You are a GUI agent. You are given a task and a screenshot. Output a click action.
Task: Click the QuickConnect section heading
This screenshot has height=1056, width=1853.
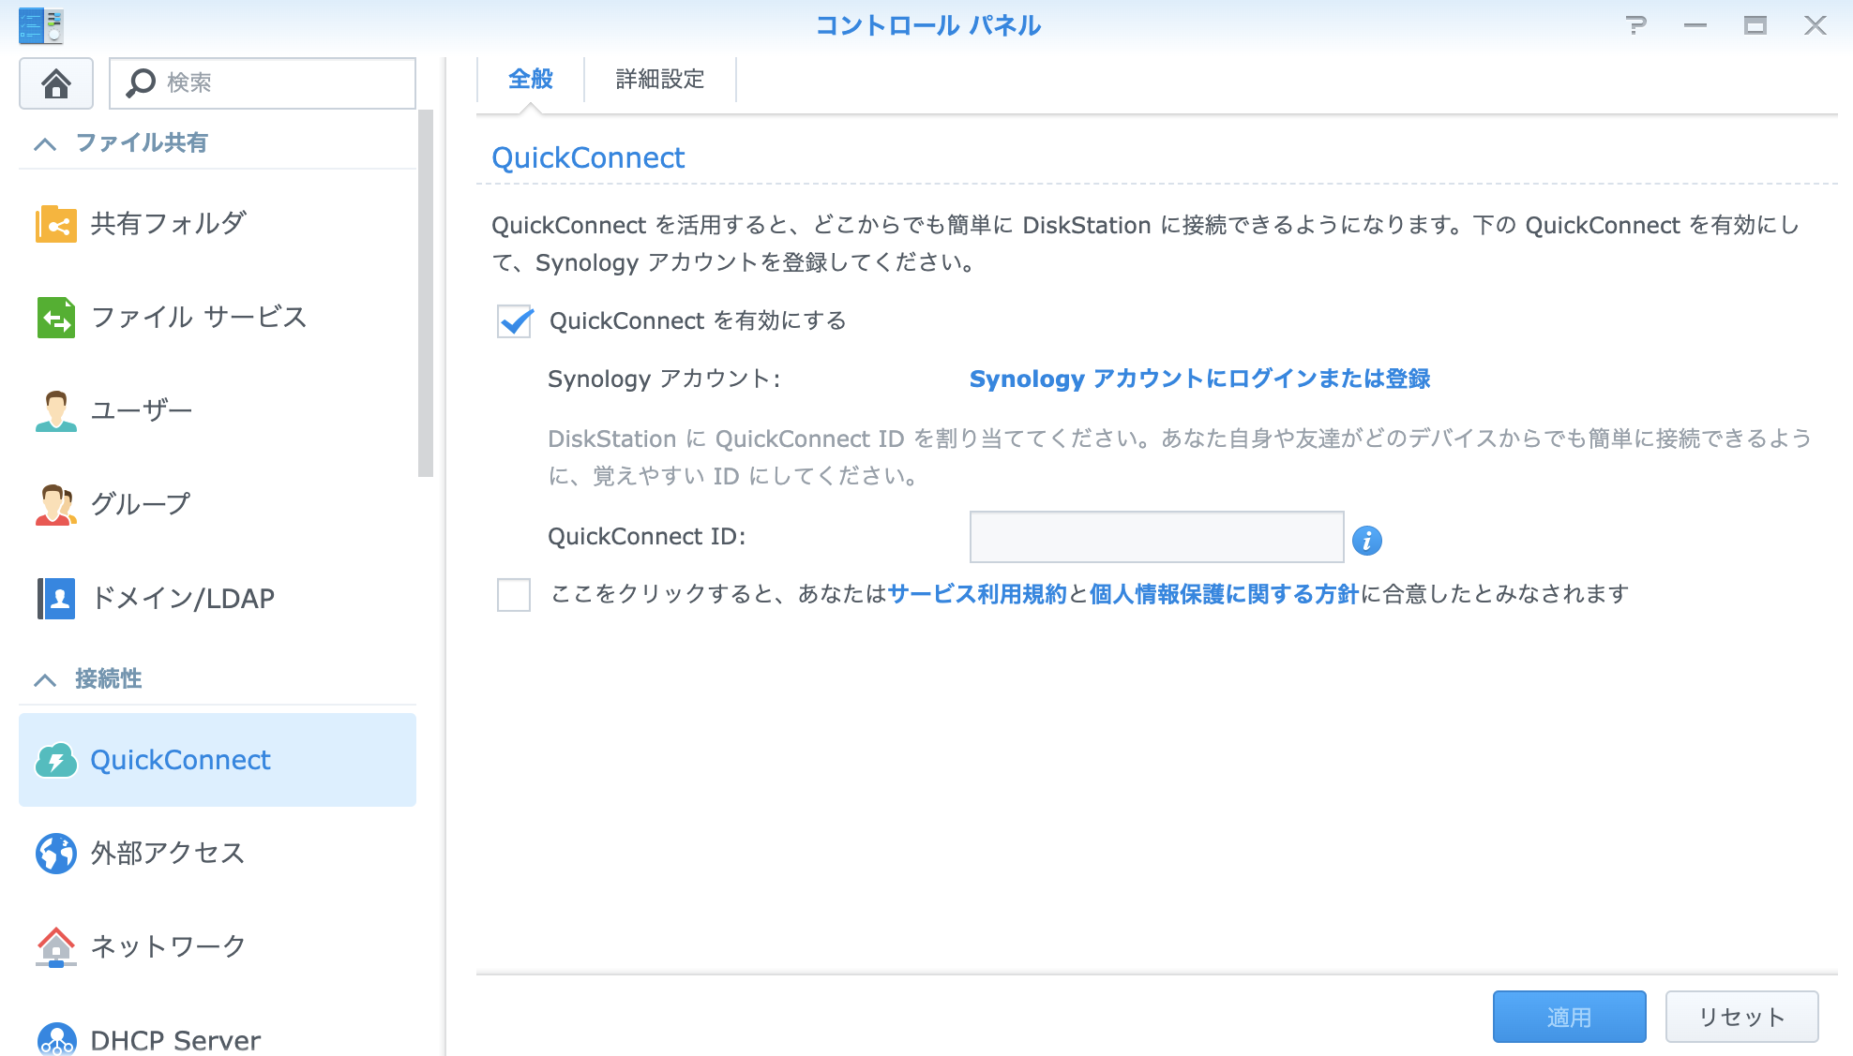[x=588, y=157]
